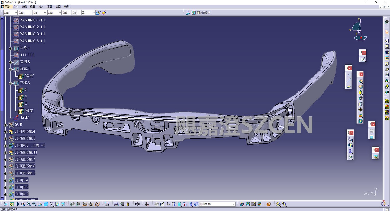Viewport: 390px width, 211px height.
Task: Select the Sketcher icon in floating toolbar
Action: 363,60
